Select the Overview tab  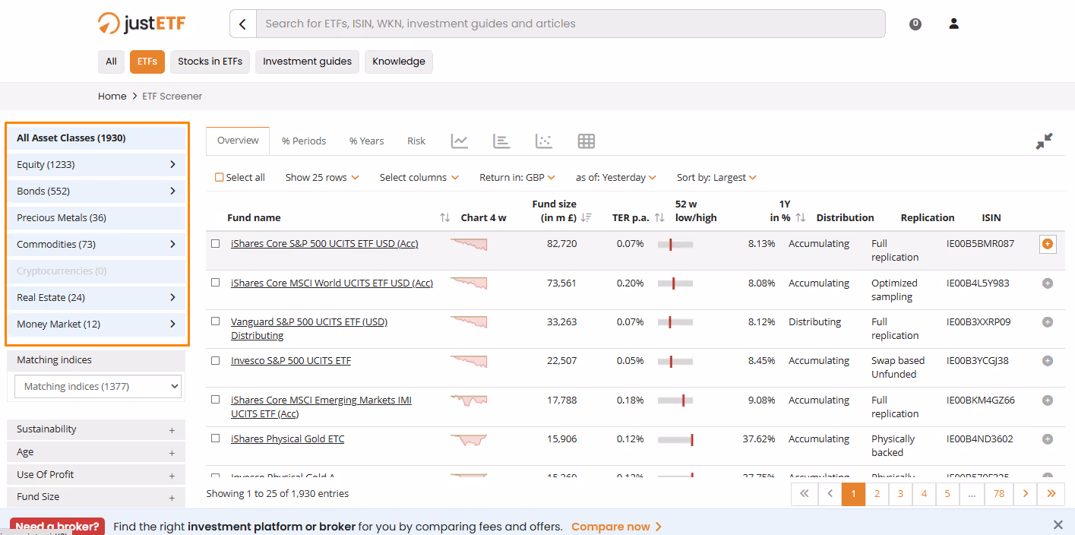click(238, 141)
